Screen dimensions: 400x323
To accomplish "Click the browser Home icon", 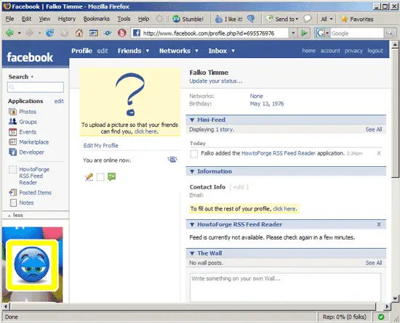I will pyautogui.click(x=79, y=33).
